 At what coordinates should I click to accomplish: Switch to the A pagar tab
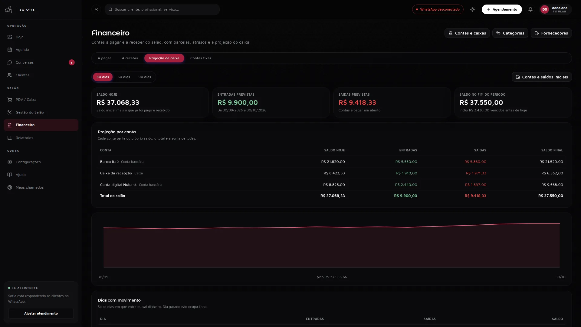click(x=104, y=58)
